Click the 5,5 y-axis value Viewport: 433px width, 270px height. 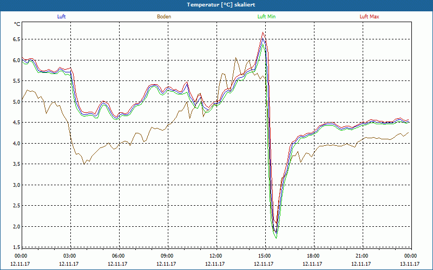[17, 81]
